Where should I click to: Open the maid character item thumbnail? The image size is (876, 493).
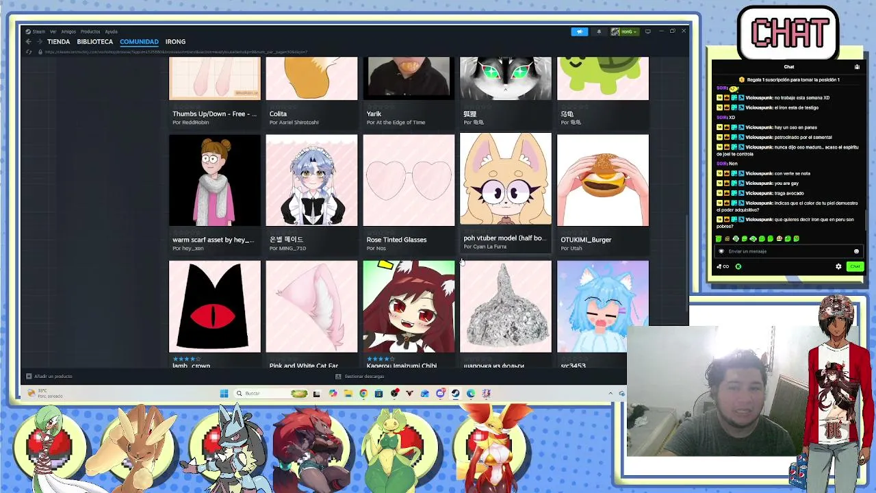point(311,180)
